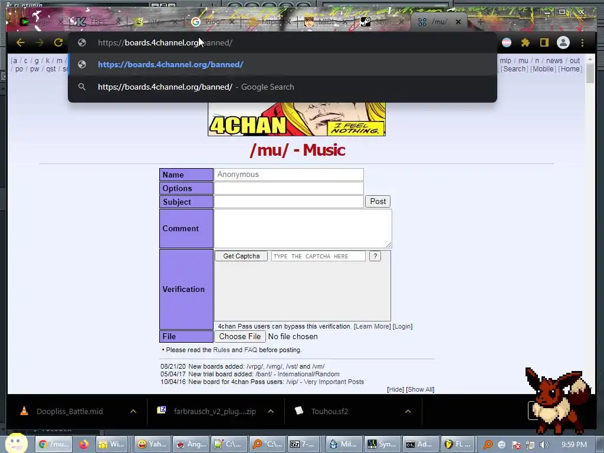Expand options for Touhou.sf2 download

coord(408,411)
